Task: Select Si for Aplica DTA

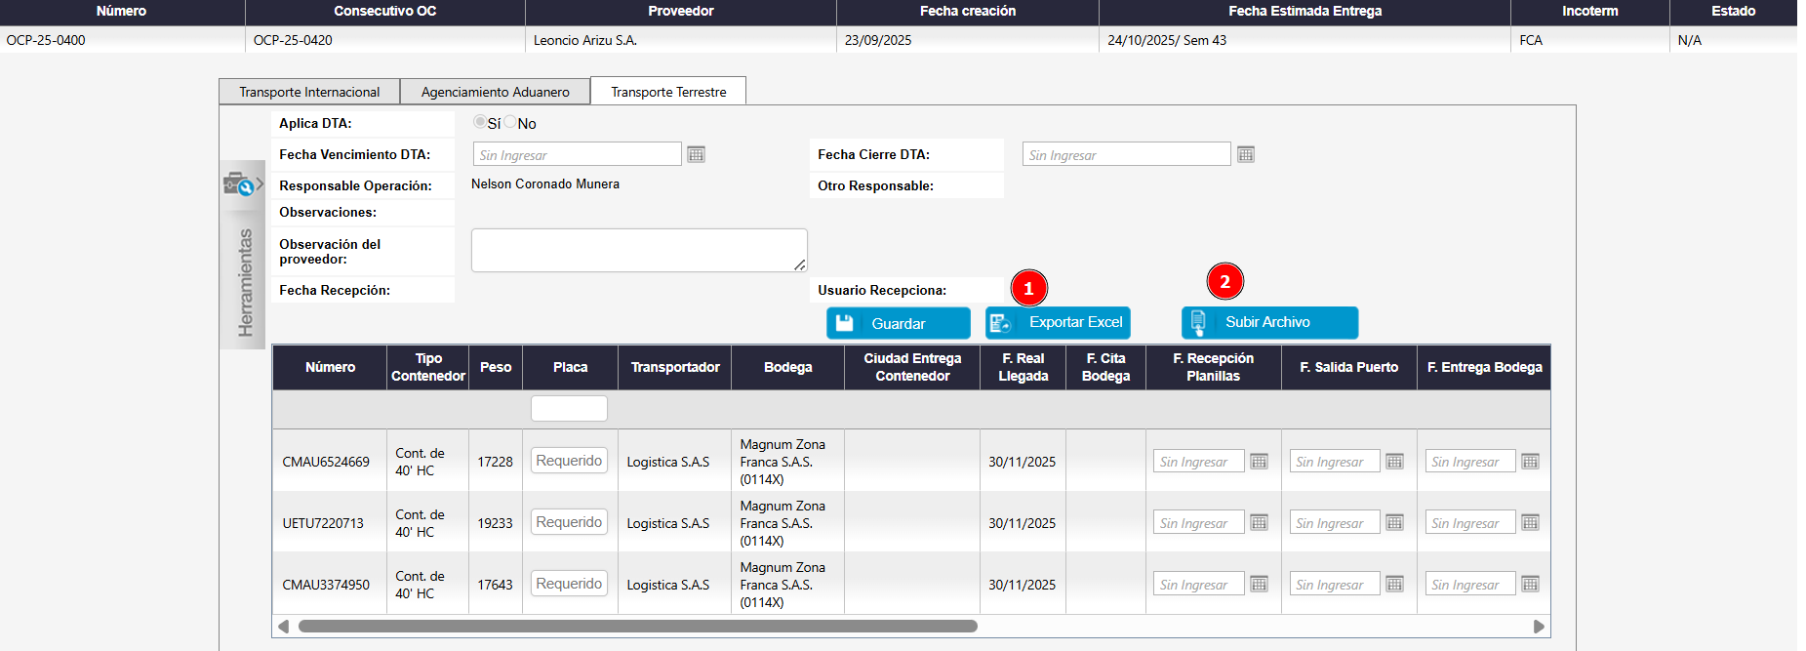Action: [480, 122]
